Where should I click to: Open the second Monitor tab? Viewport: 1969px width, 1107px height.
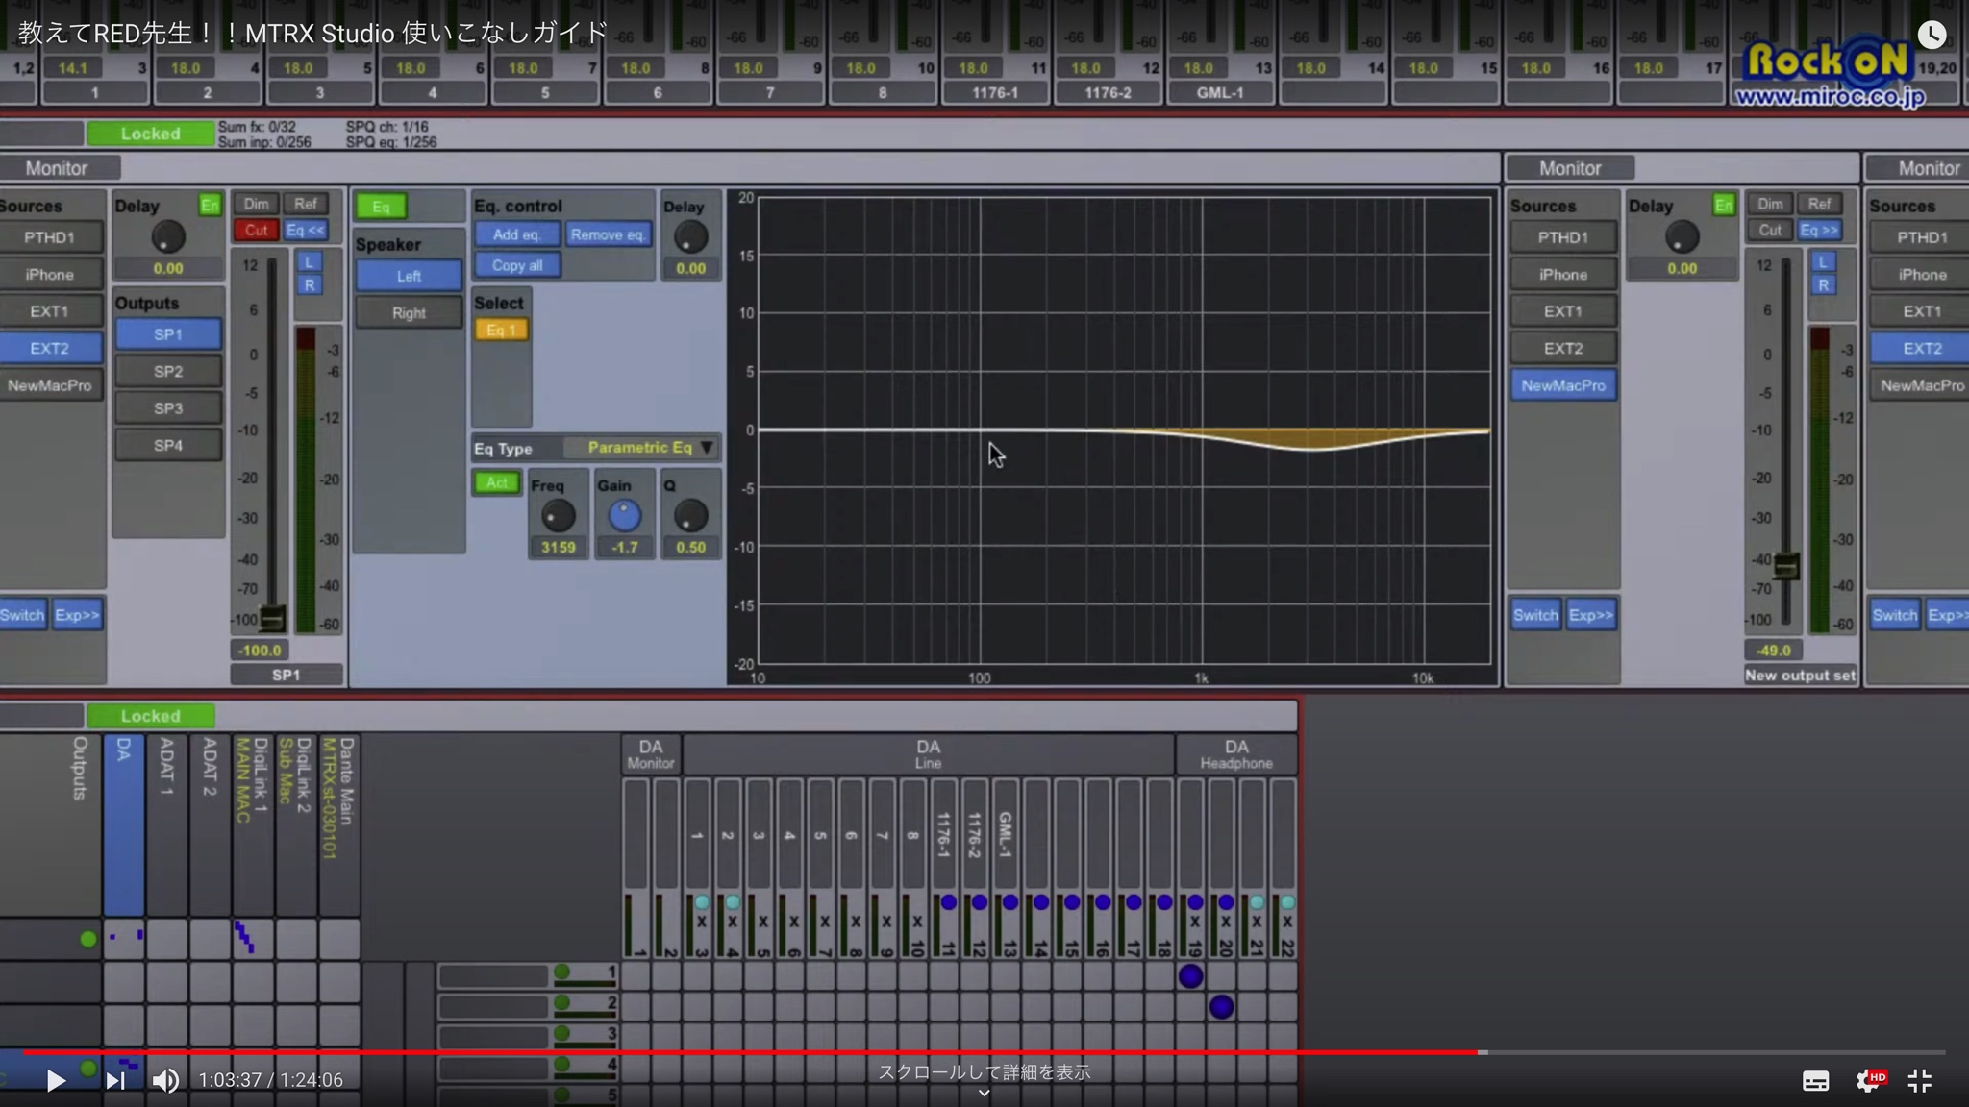click(x=1570, y=168)
